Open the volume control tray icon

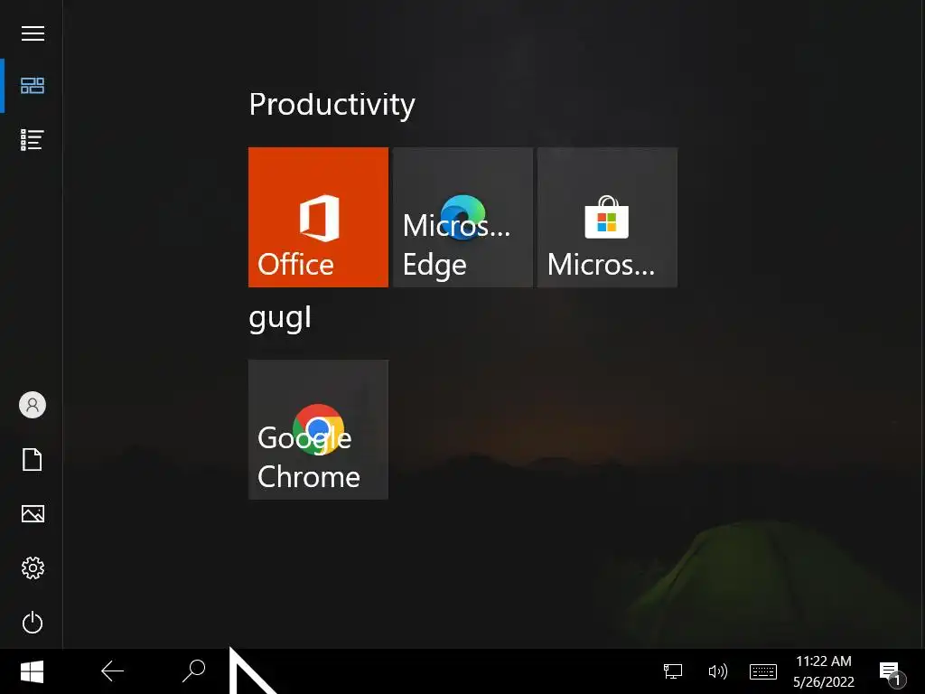[x=717, y=671]
